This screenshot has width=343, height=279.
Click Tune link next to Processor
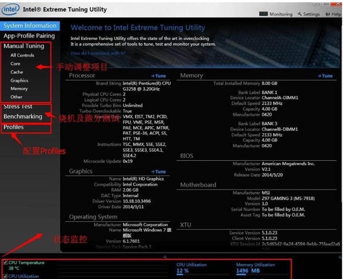point(158,76)
